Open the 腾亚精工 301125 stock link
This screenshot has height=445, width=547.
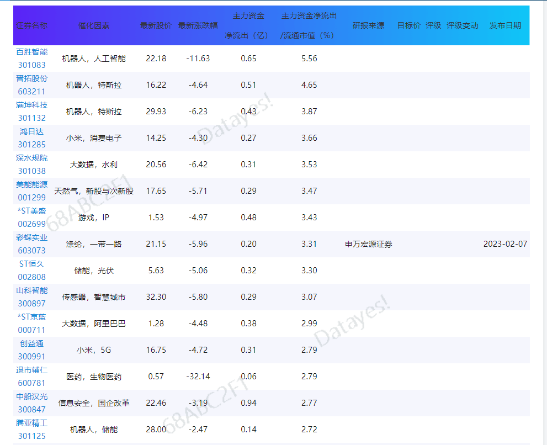32,430
